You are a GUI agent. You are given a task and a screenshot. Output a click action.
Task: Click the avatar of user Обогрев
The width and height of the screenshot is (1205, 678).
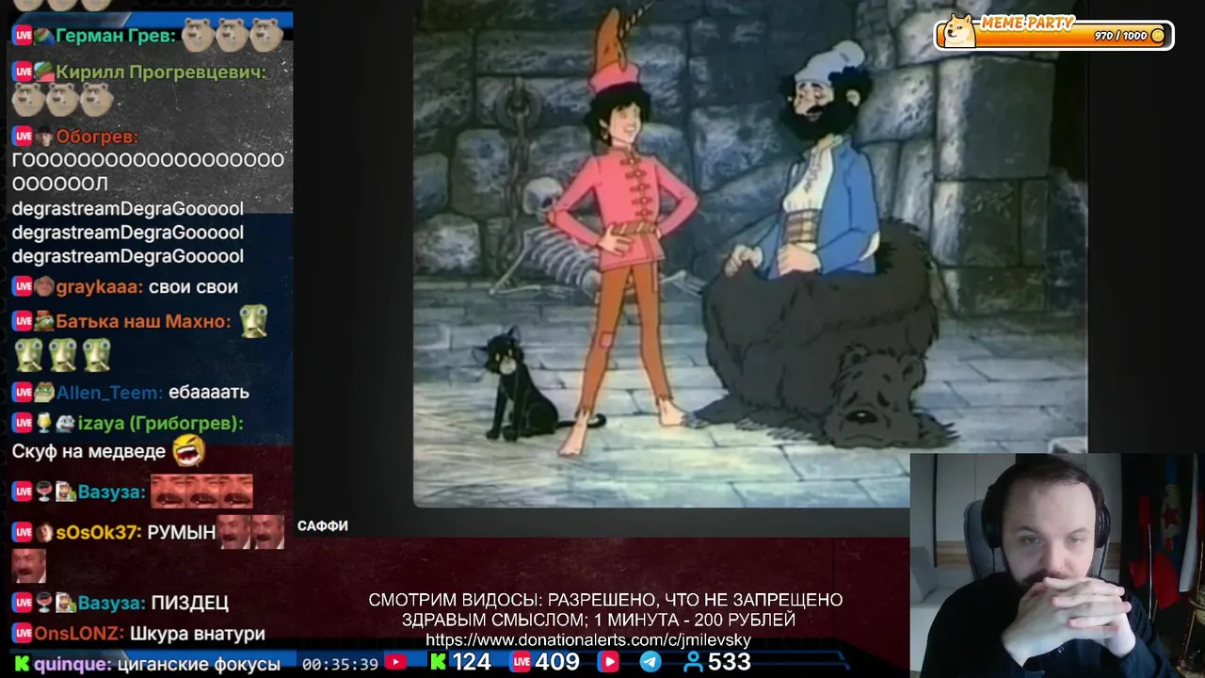44,137
